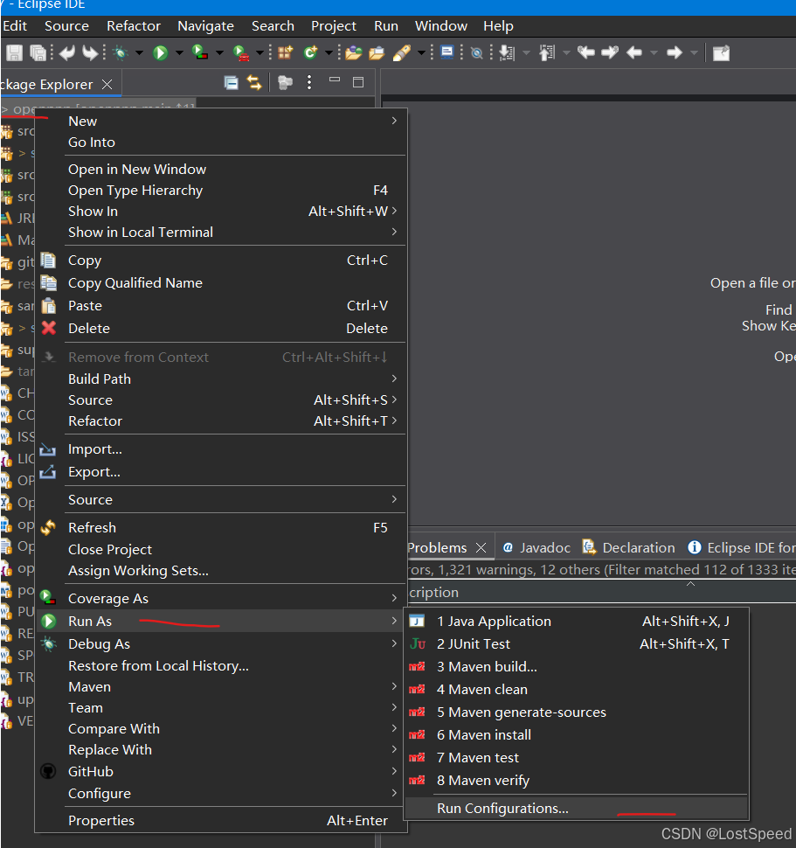The width and height of the screenshot is (796, 848).
Task: Open the New Java Class dropdown arrow
Action: pyautogui.click(x=329, y=53)
